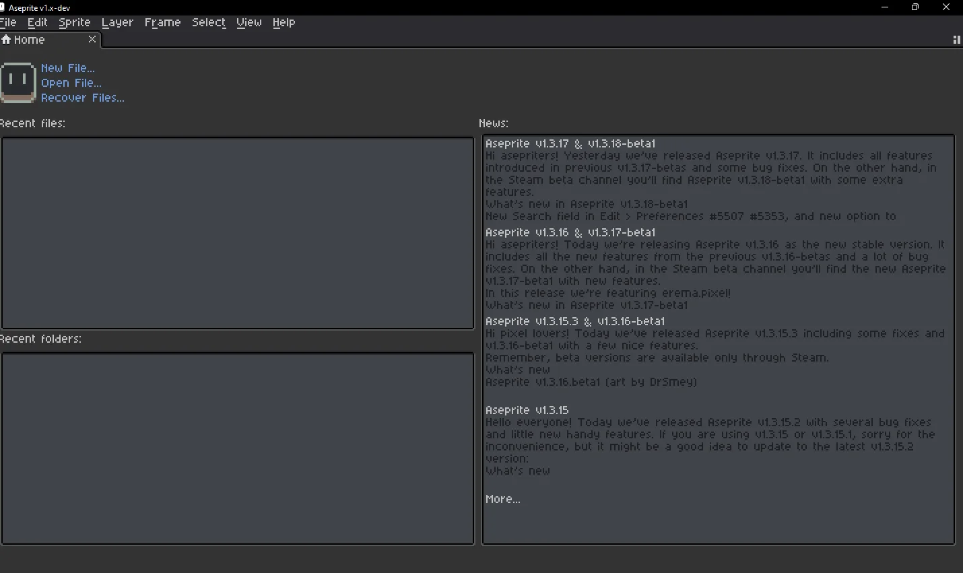Click the Aseprite logo on Home tab
This screenshot has height=573, width=963.
pyautogui.click(x=18, y=82)
